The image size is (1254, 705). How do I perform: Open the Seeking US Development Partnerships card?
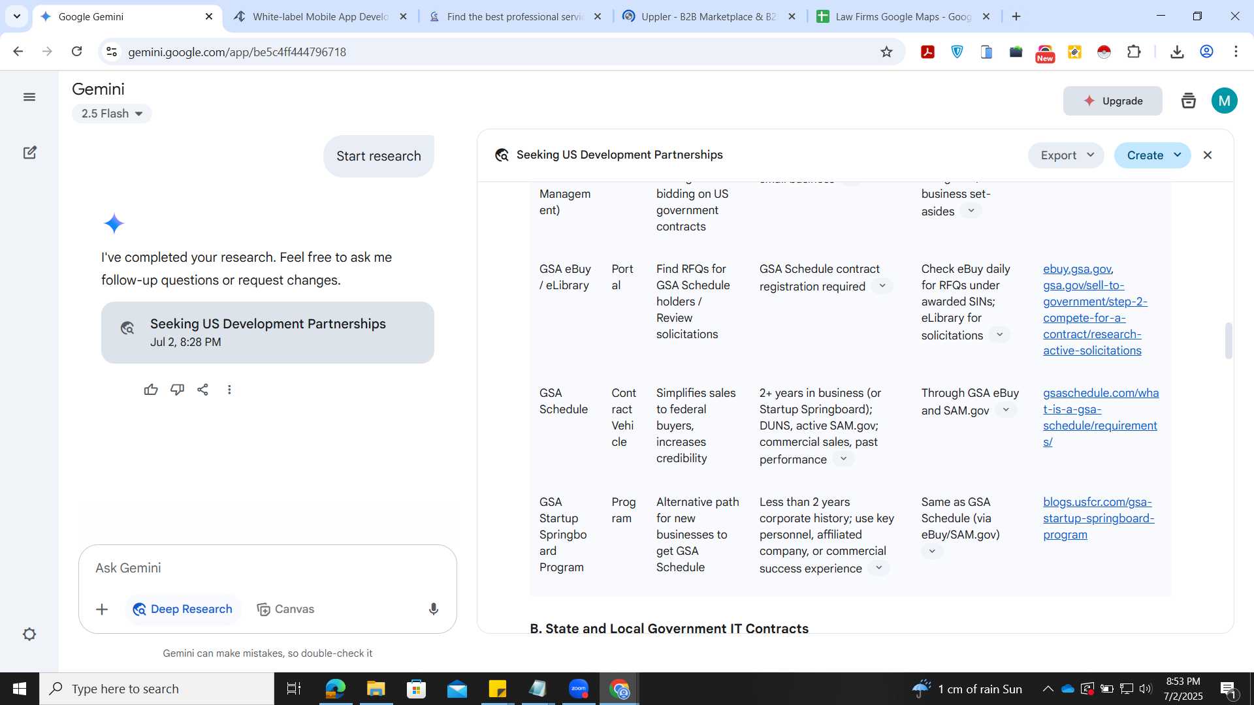coord(268,332)
